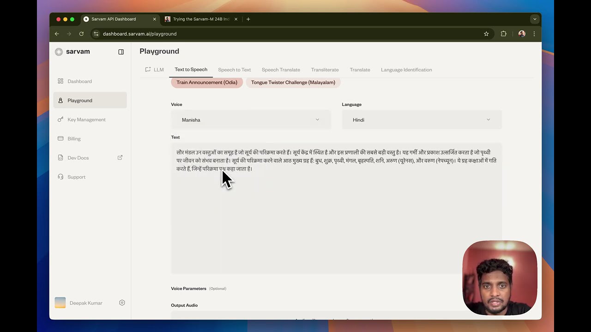591x332 pixels.
Task: Choose Tongue Twister Challenge (Malayalam) sample
Action: 293,83
